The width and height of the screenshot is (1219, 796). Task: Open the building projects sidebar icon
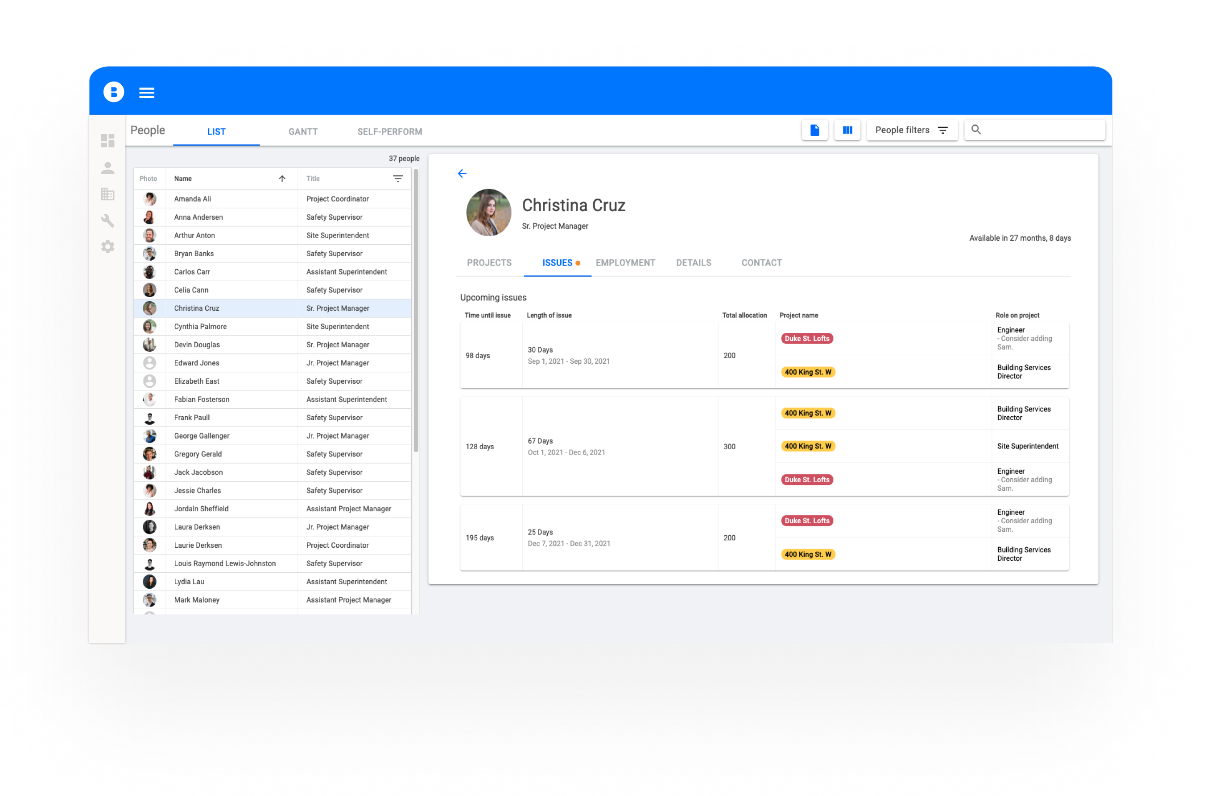[x=107, y=194]
